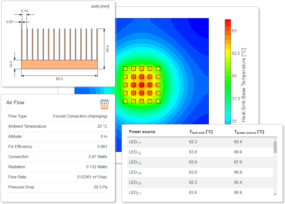This screenshot has height=204, width=285.
Task: Click the impinging airflow heat sink icon
Action: coord(104,104)
